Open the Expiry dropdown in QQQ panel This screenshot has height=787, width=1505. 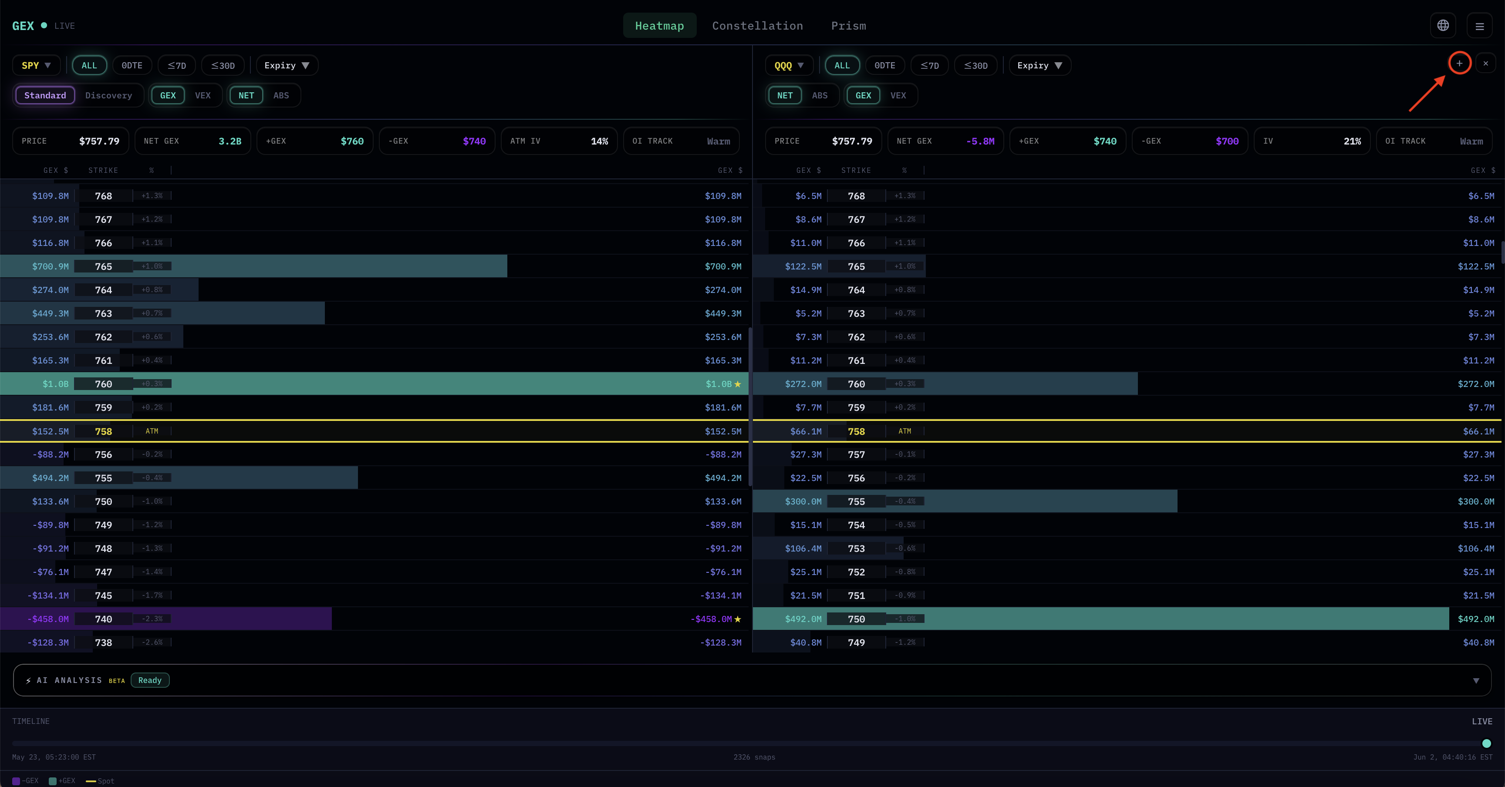tap(1040, 65)
